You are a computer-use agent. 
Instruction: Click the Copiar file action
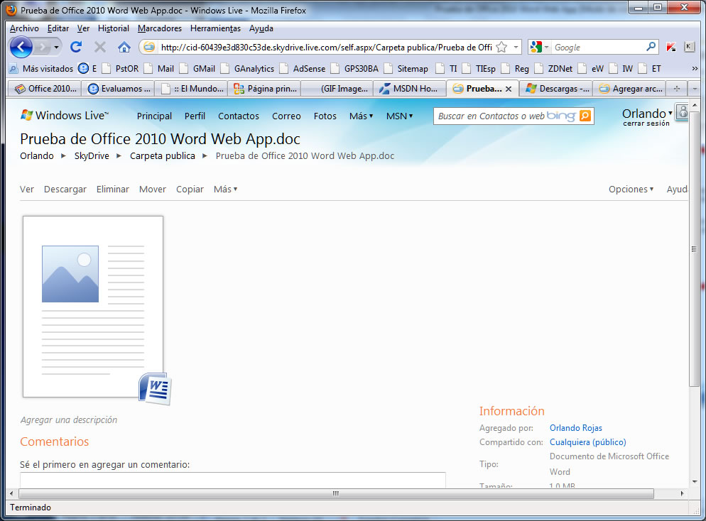(x=190, y=189)
